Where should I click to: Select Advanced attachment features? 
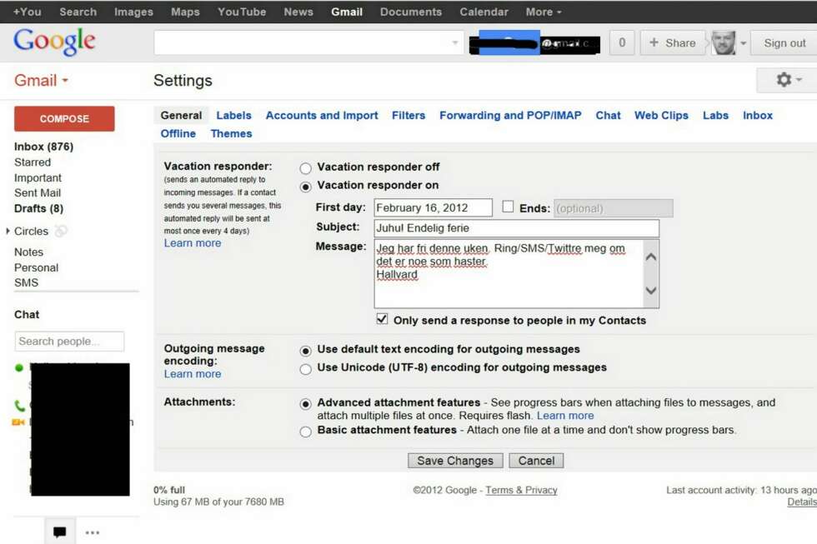[306, 404]
